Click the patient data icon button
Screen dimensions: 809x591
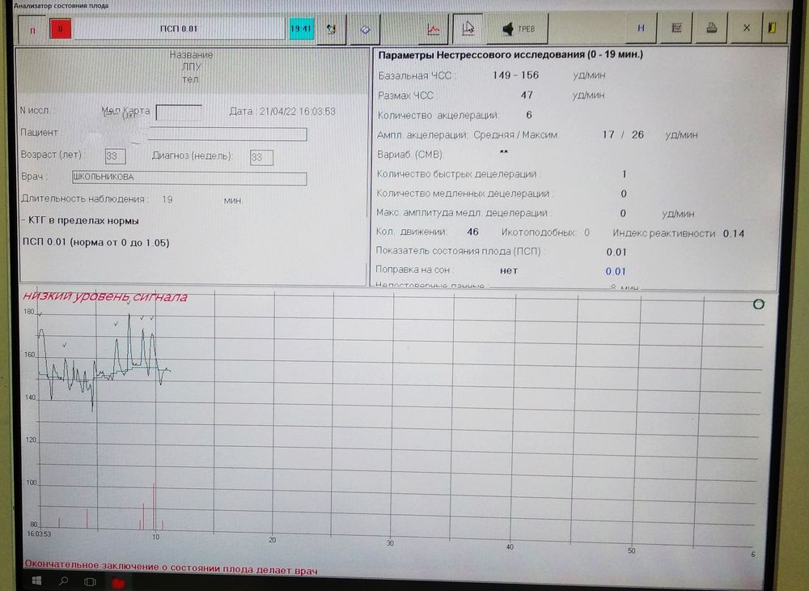331,29
